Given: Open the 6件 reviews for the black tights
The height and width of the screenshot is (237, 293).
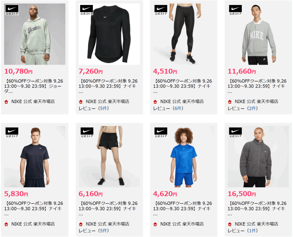Looking at the screenshot, I should (178, 108).
